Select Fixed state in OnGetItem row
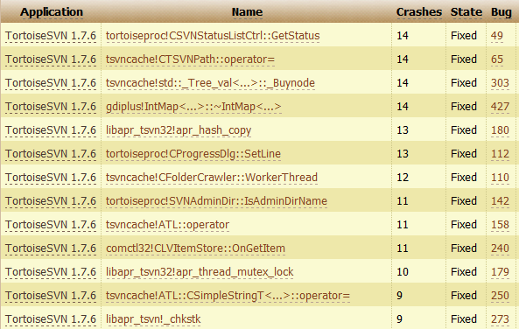519x329 pixels. point(464,248)
